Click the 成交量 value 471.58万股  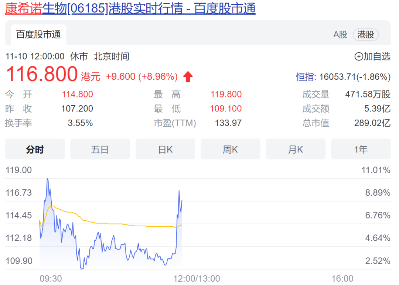[x=368, y=94]
